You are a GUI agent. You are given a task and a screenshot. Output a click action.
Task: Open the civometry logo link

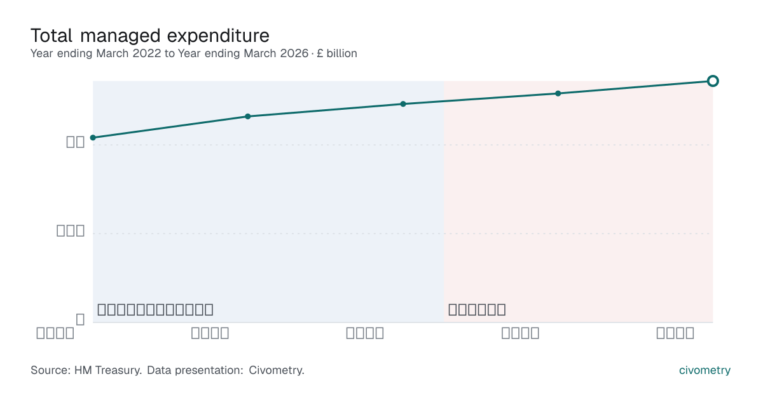click(705, 370)
